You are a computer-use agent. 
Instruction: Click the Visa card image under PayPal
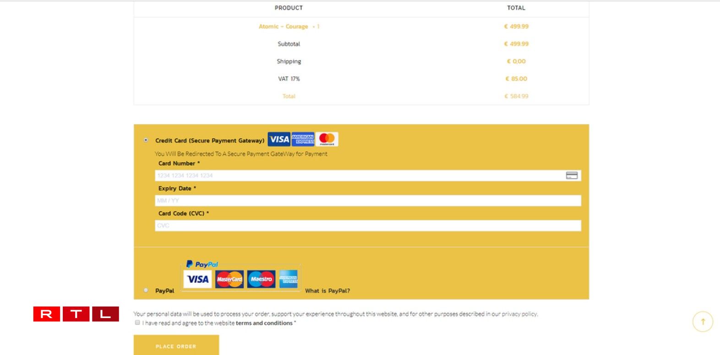click(198, 279)
